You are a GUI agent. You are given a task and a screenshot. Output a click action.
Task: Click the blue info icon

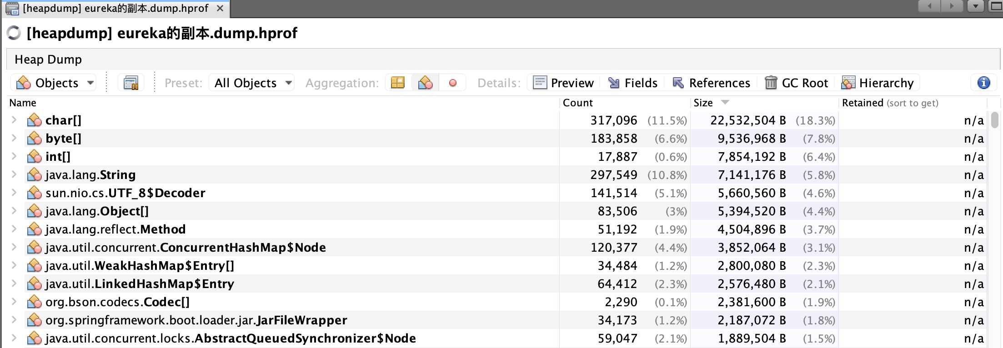coord(983,83)
